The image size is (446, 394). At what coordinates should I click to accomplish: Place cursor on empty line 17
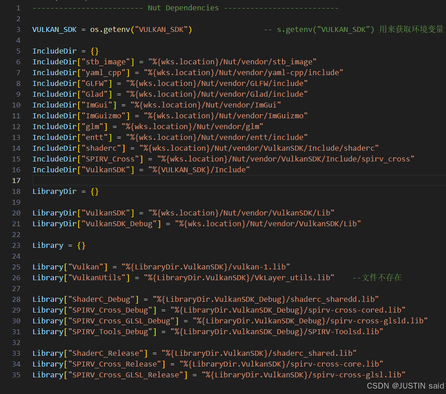coord(180,180)
